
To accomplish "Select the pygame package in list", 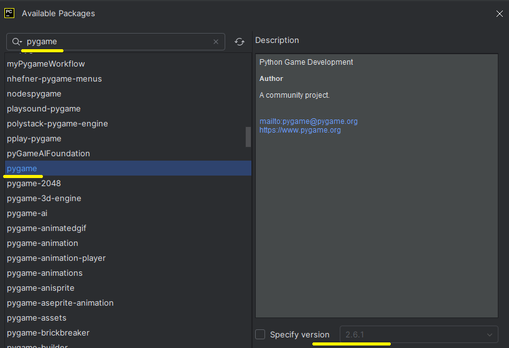I will click(x=22, y=169).
